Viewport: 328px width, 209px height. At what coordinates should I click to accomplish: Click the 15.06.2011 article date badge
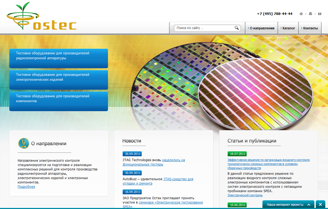point(237,205)
